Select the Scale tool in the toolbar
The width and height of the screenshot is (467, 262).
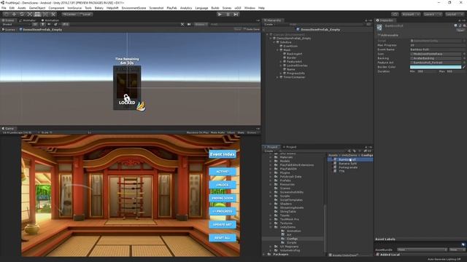[30, 15]
